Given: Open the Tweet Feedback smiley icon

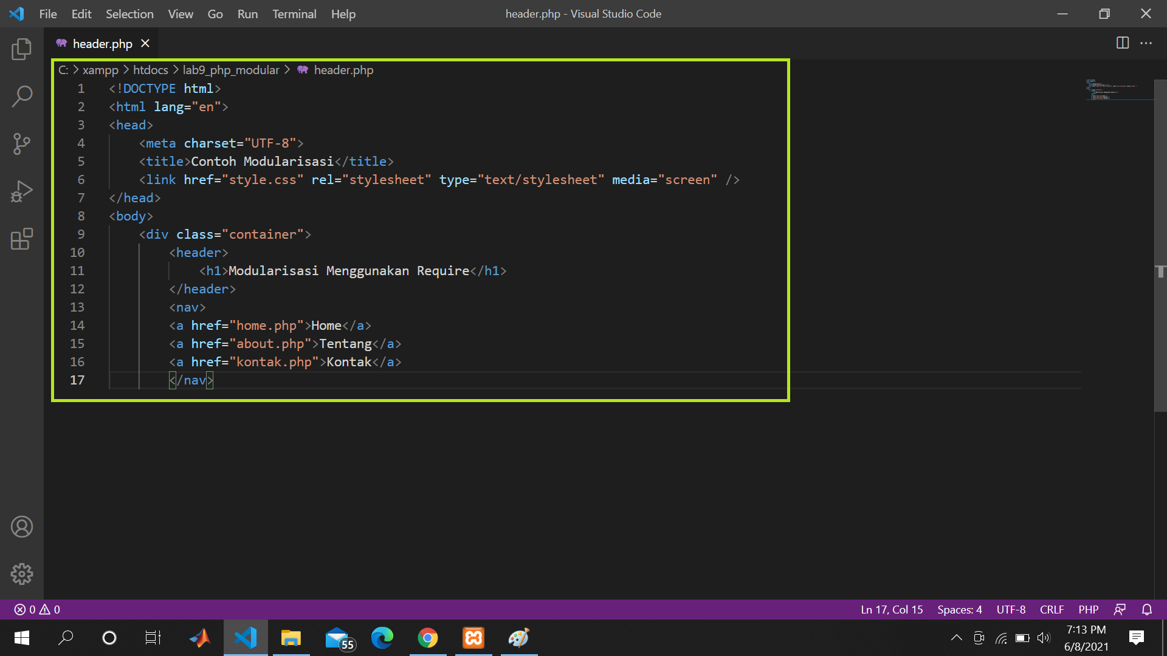Looking at the screenshot, I should (x=1120, y=609).
